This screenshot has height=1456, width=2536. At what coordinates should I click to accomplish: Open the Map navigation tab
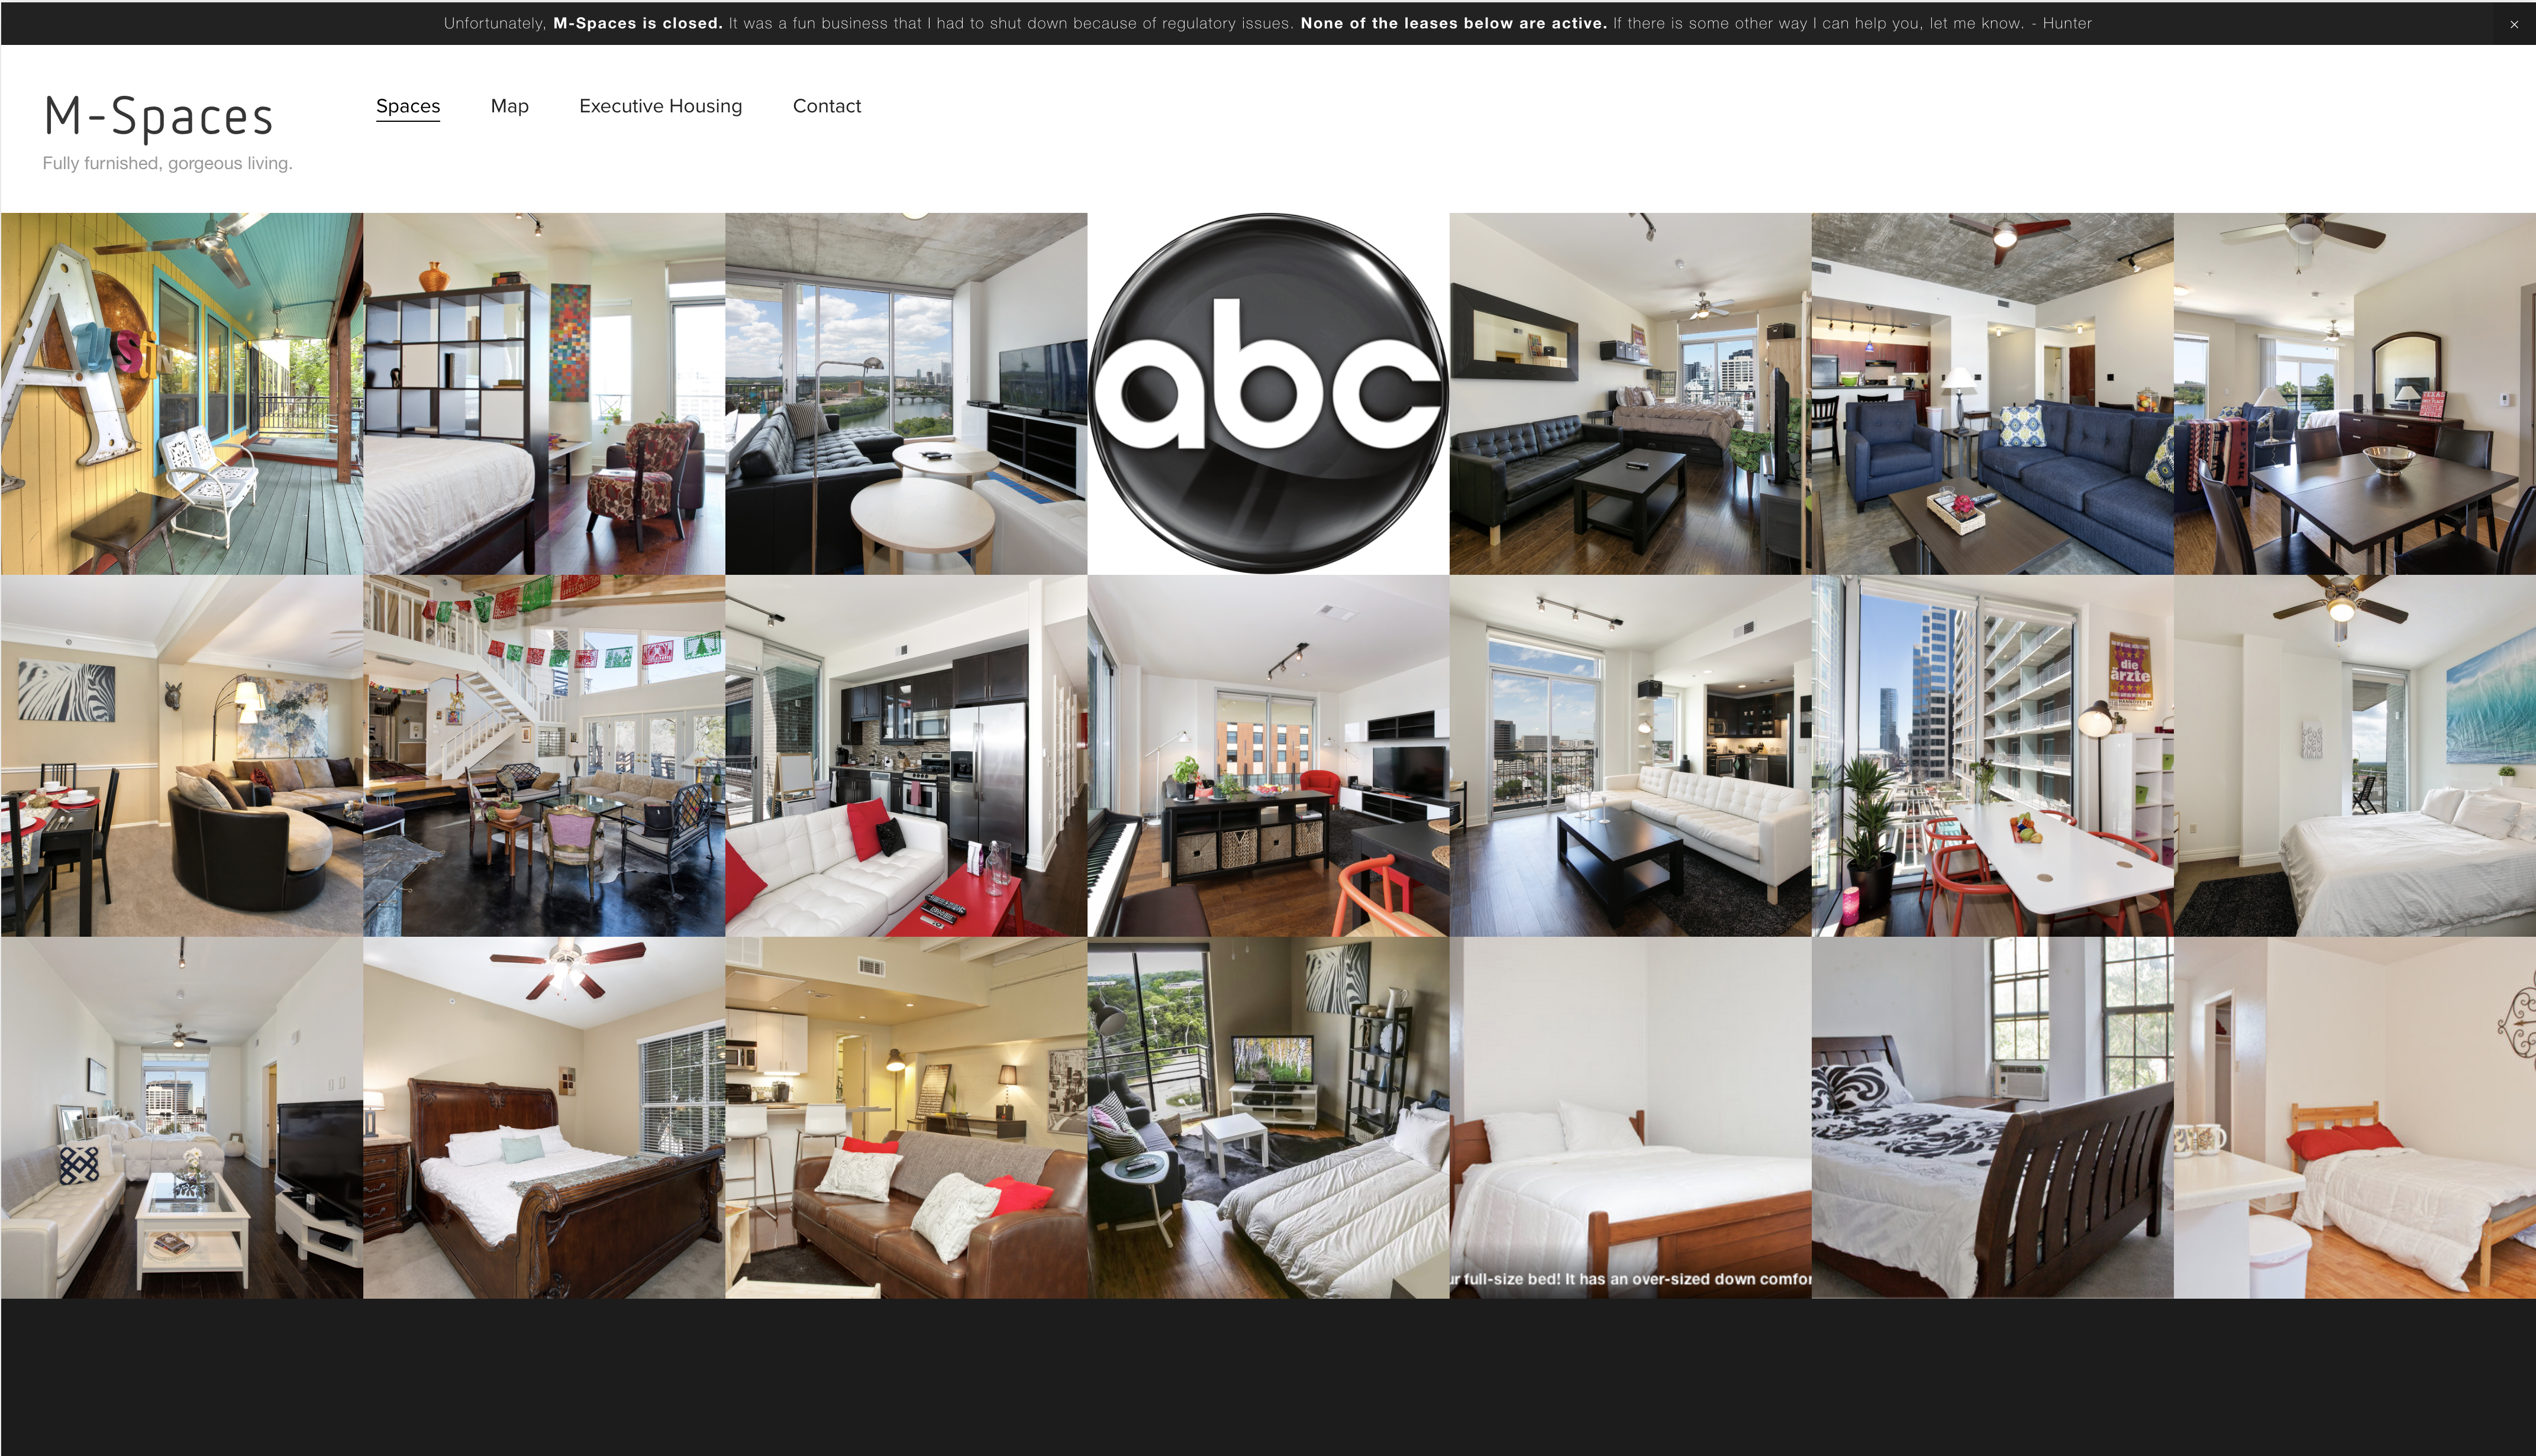click(x=510, y=106)
